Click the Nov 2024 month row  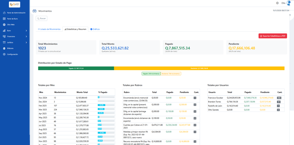[x=76, y=98]
